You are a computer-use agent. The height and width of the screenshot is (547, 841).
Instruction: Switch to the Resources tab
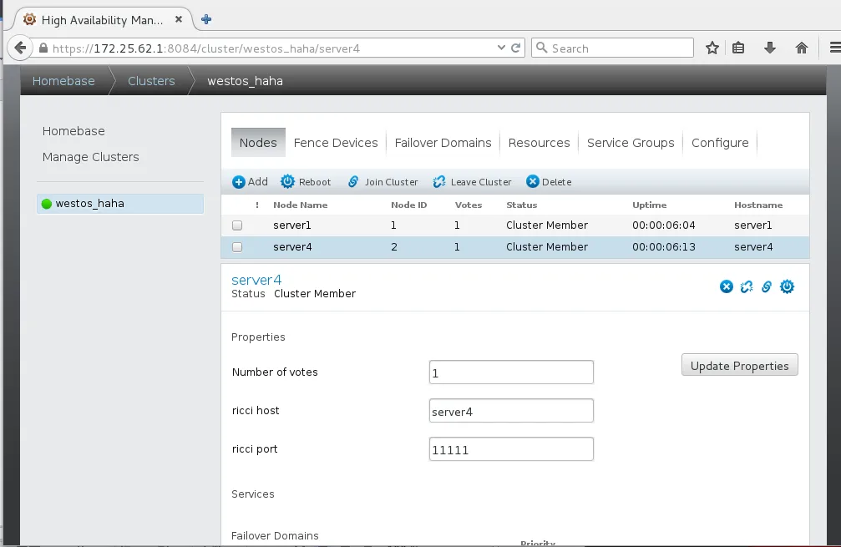point(539,143)
